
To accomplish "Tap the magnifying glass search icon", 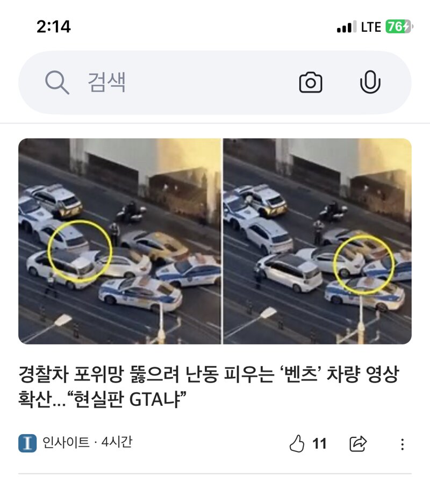I will point(57,82).
